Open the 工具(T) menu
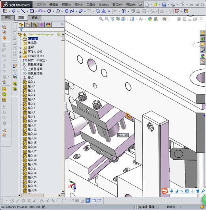This screenshot has height=210, width=206. pos(91,4)
